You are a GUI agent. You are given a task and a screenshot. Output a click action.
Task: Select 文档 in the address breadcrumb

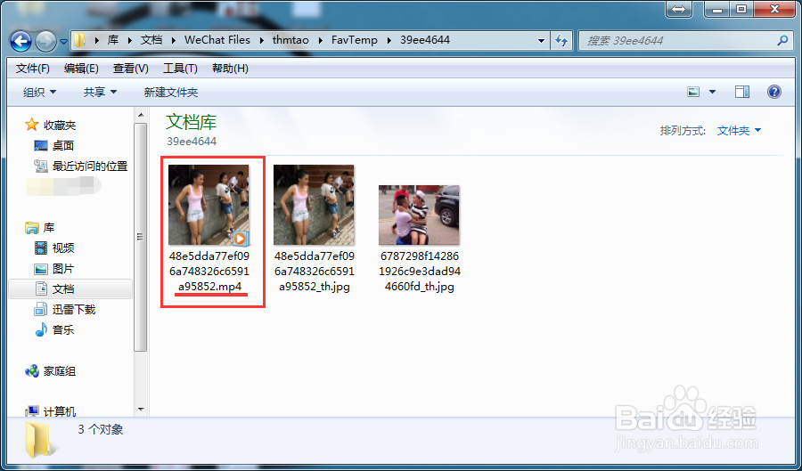[151, 40]
